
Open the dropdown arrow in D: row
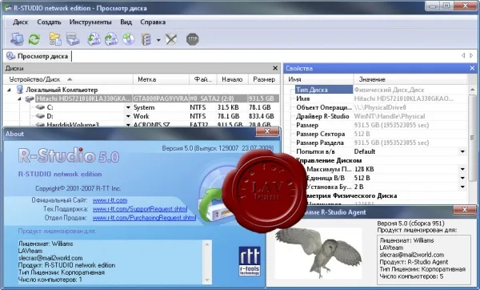click(128, 116)
